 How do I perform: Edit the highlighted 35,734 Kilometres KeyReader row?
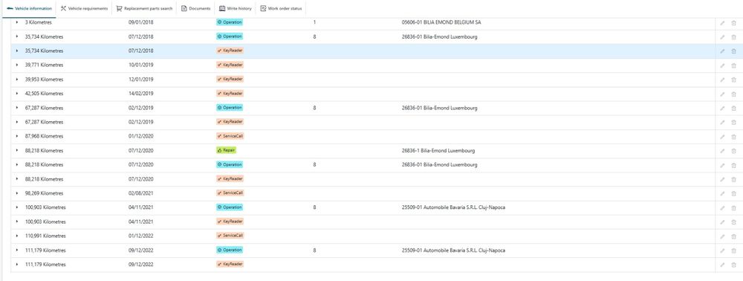pos(722,51)
